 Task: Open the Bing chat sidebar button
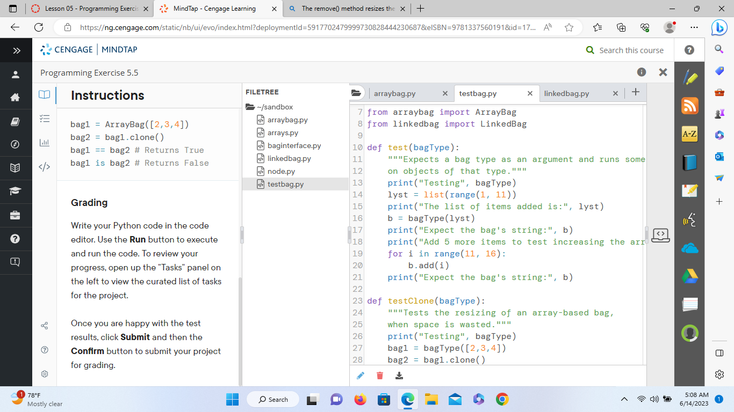coord(718,27)
